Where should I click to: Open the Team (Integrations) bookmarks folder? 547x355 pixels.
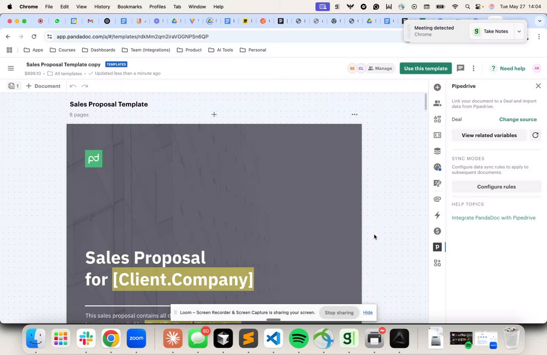[146, 50]
